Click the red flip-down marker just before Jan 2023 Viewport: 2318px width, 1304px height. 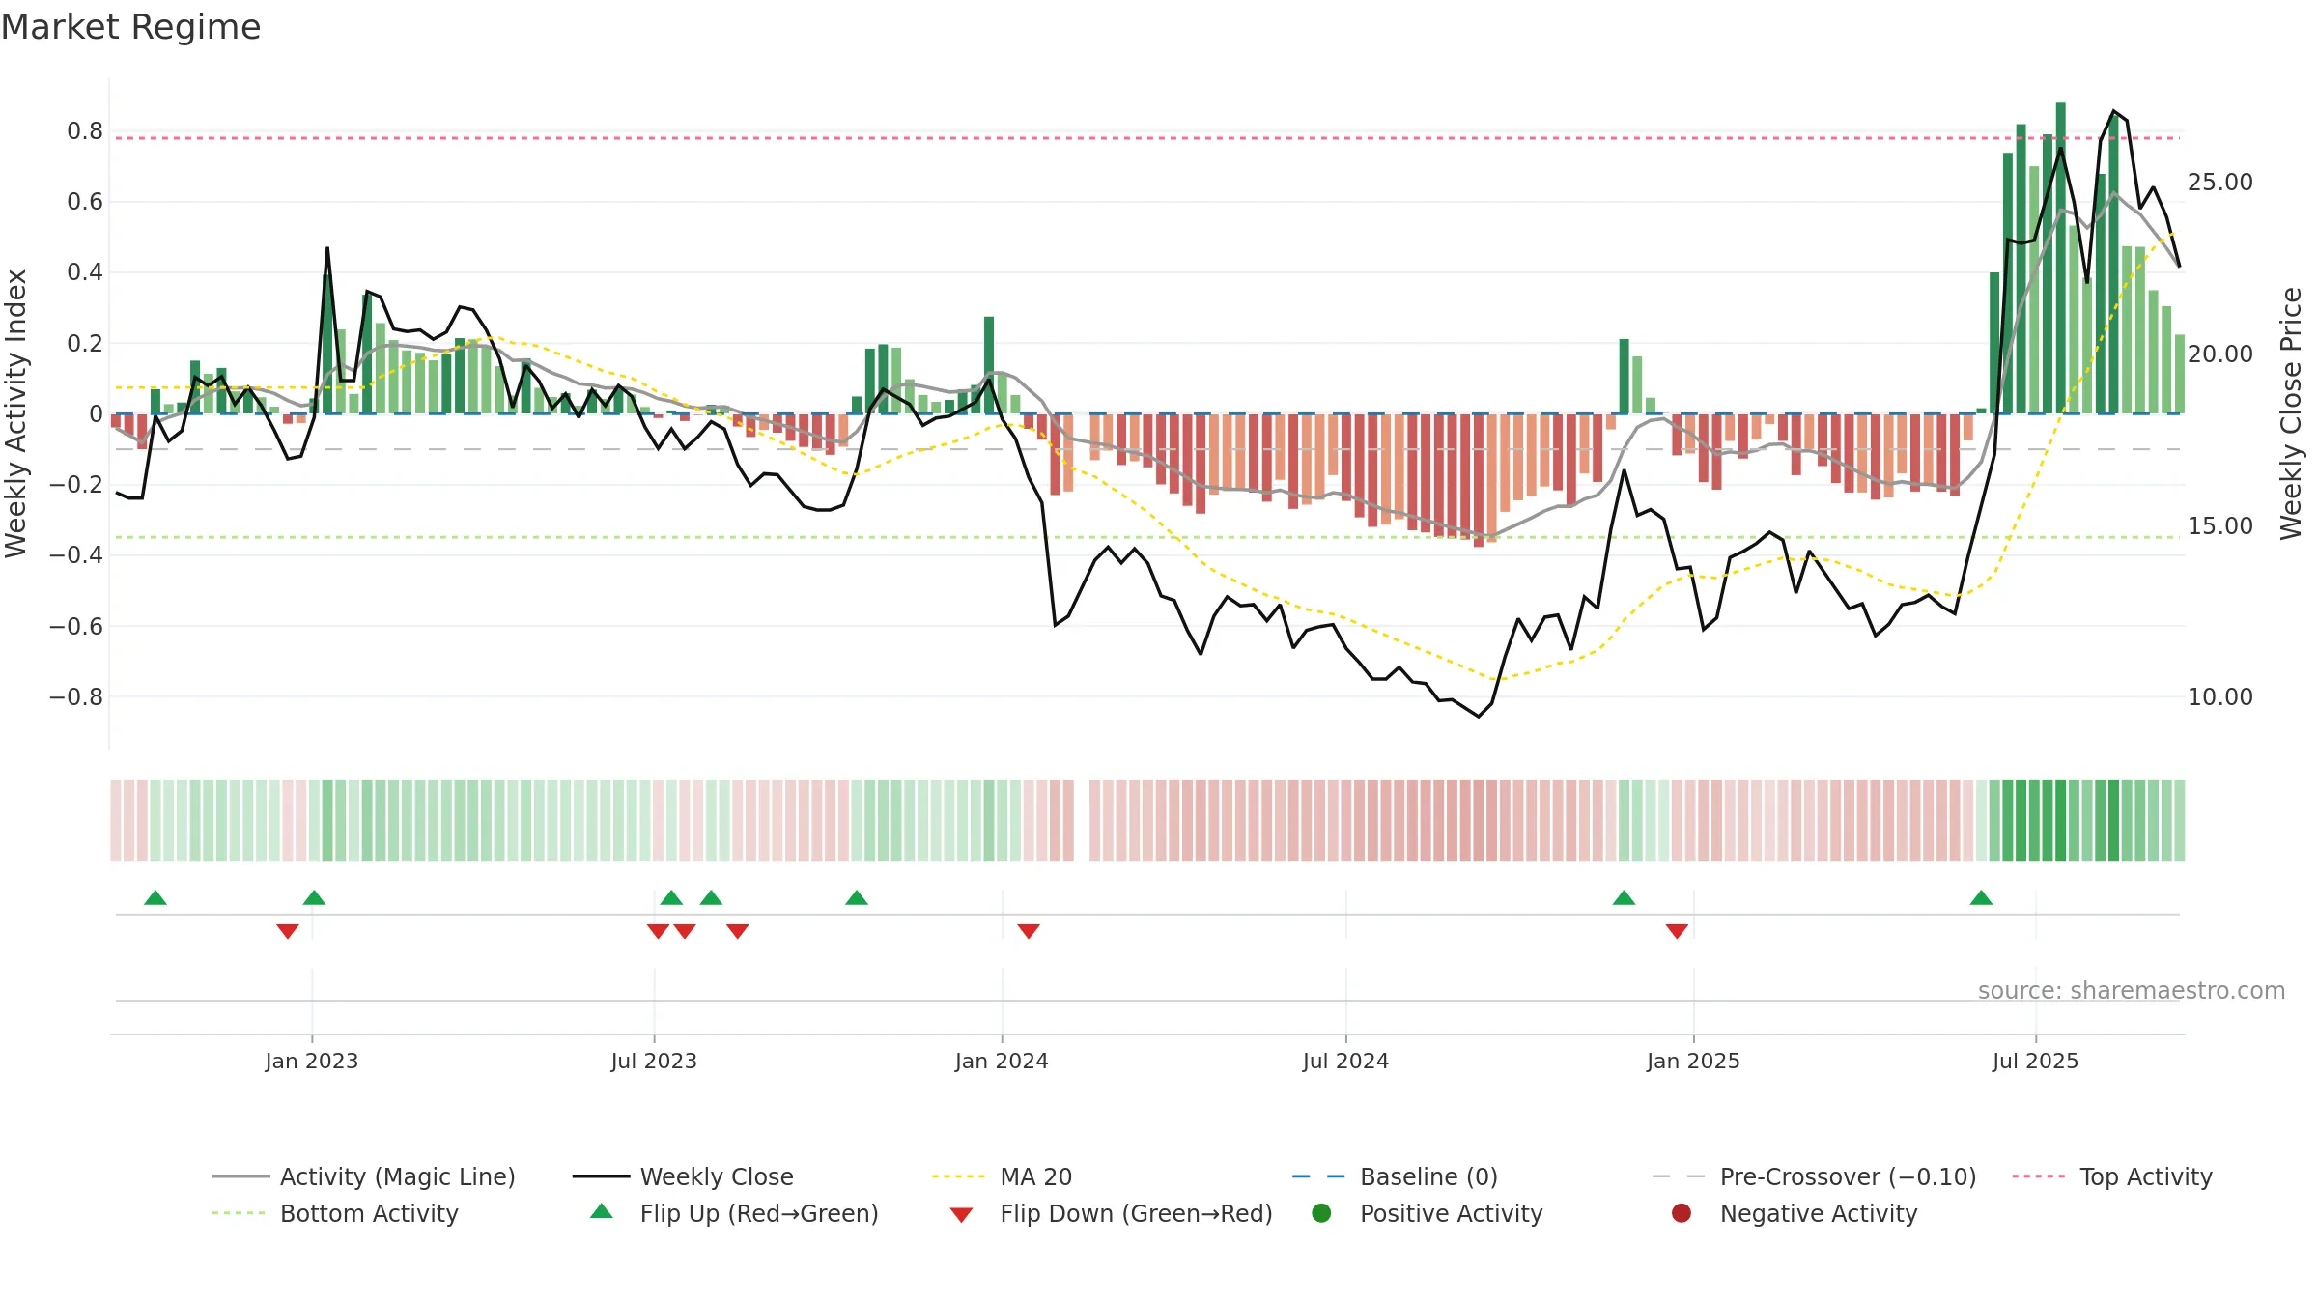tap(288, 931)
